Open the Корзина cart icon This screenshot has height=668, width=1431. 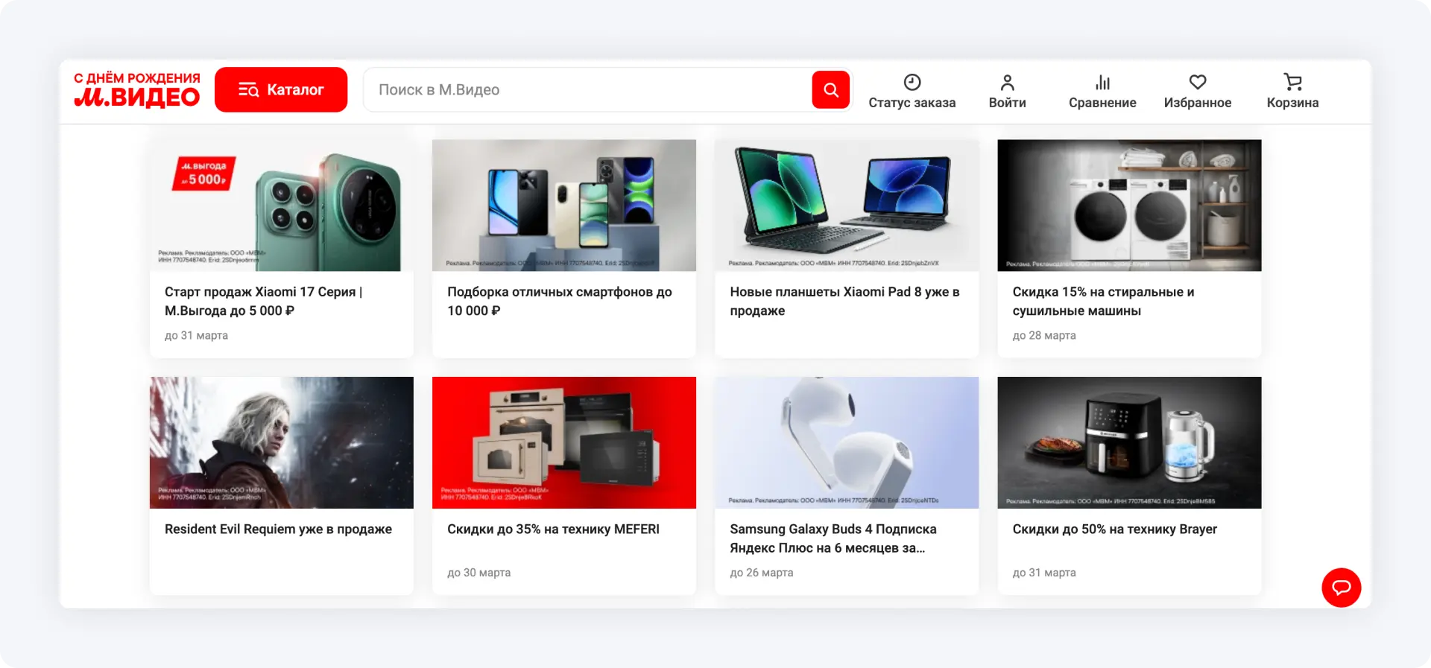coord(1292,82)
